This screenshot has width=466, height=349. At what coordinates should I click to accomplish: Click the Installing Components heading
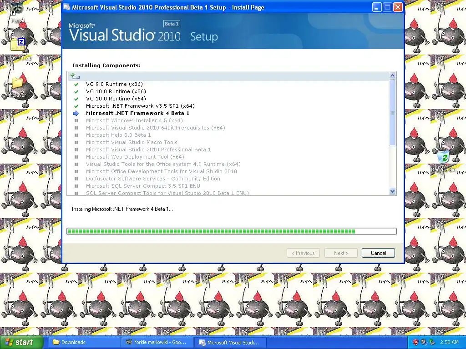(x=106, y=65)
